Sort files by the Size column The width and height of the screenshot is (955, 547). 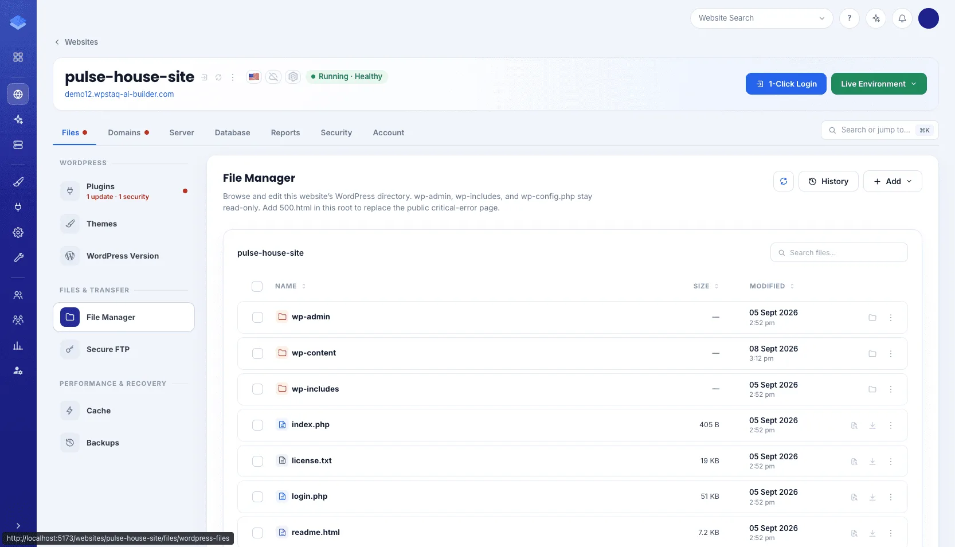(706, 286)
